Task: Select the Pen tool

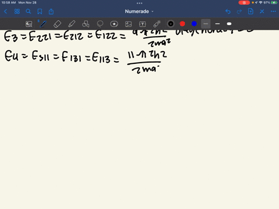Action: (x=43, y=24)
